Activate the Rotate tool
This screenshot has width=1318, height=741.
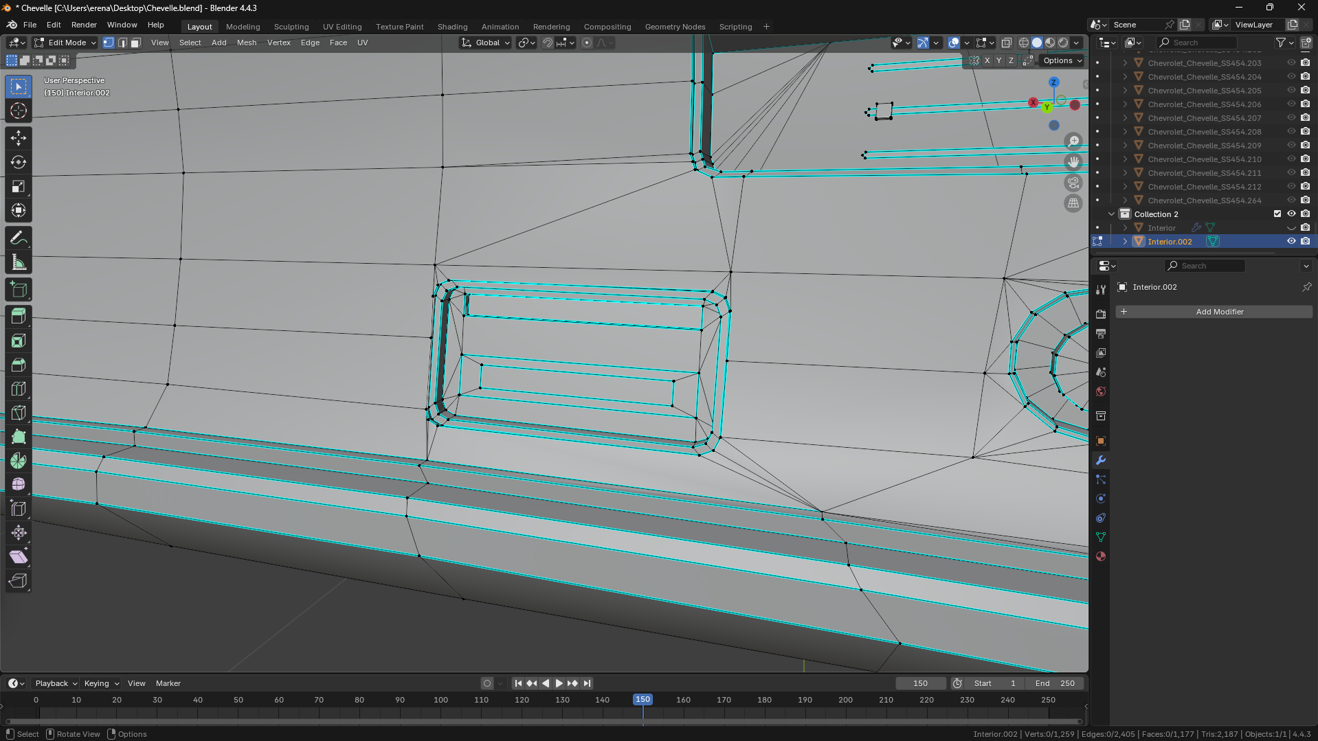coord(19,162)
